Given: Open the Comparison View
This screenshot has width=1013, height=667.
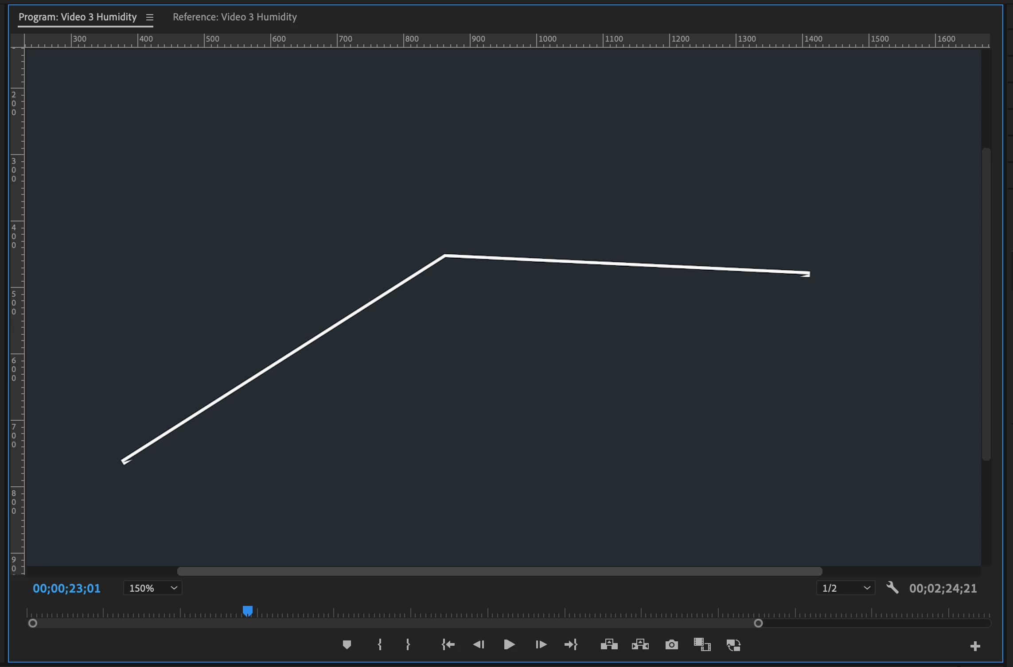Looking at the screenshot, I should point(702,644).
